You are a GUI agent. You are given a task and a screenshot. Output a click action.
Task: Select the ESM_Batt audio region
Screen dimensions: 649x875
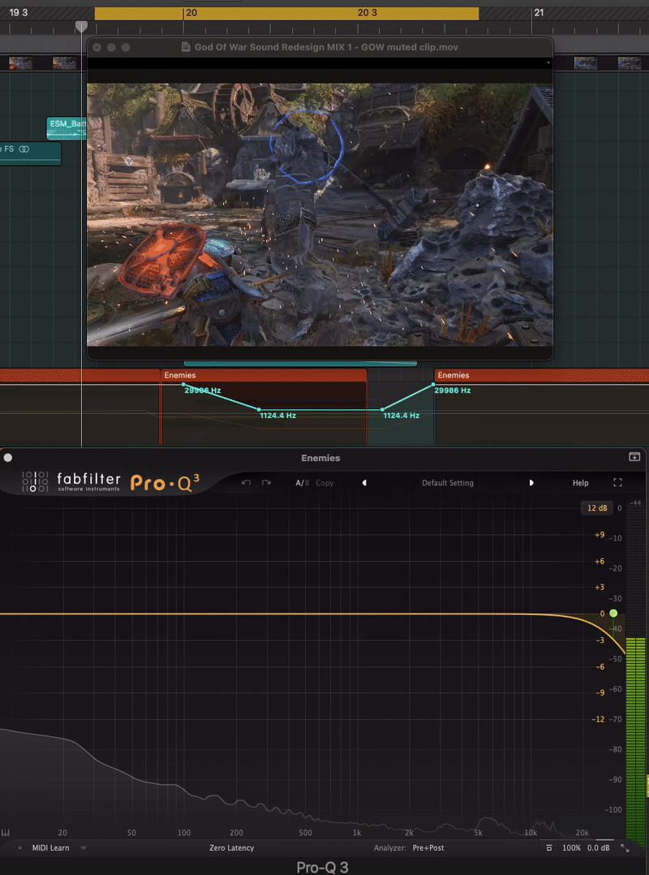[x=67, y=128]
